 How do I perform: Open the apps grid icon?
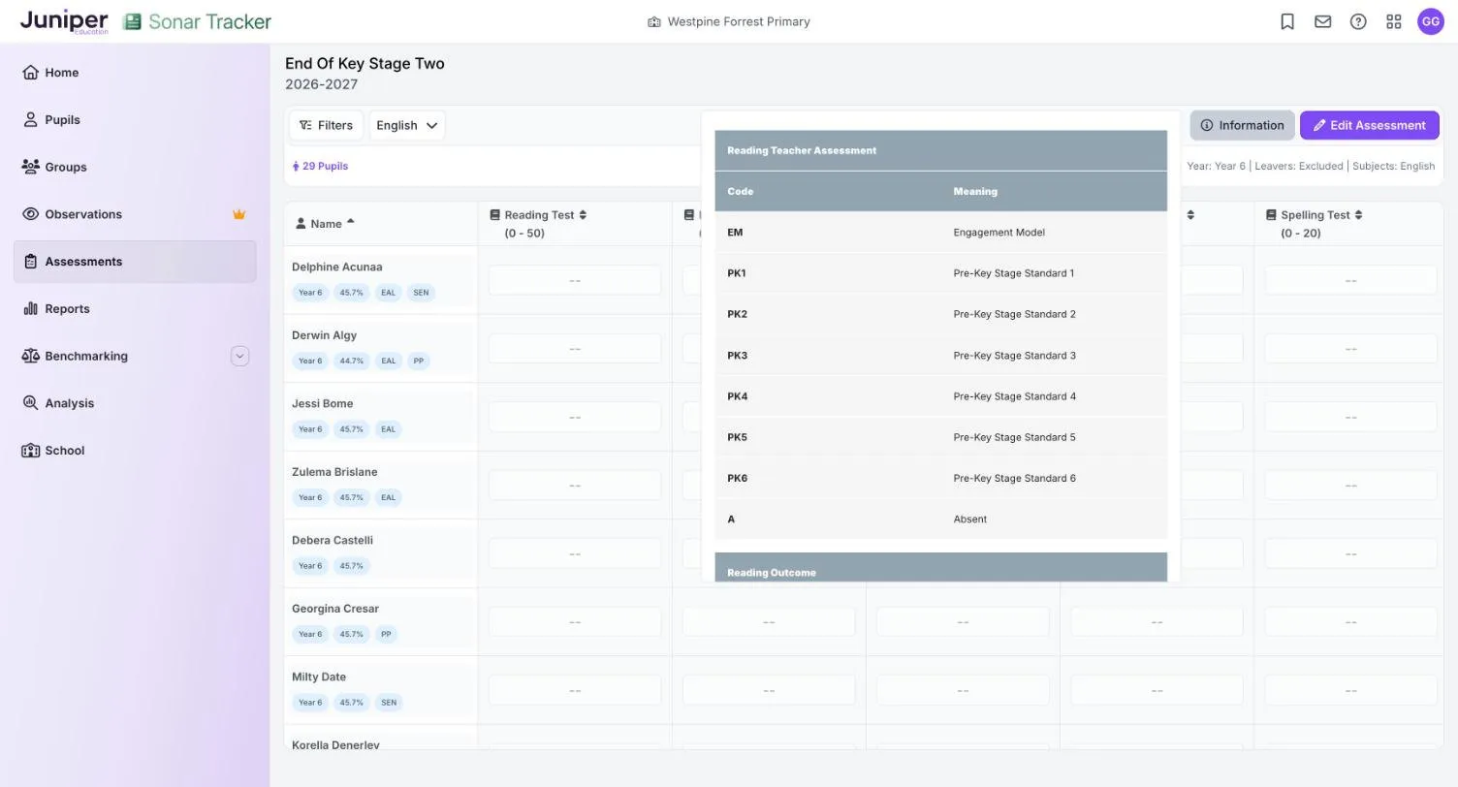[x=1394, y=21]
